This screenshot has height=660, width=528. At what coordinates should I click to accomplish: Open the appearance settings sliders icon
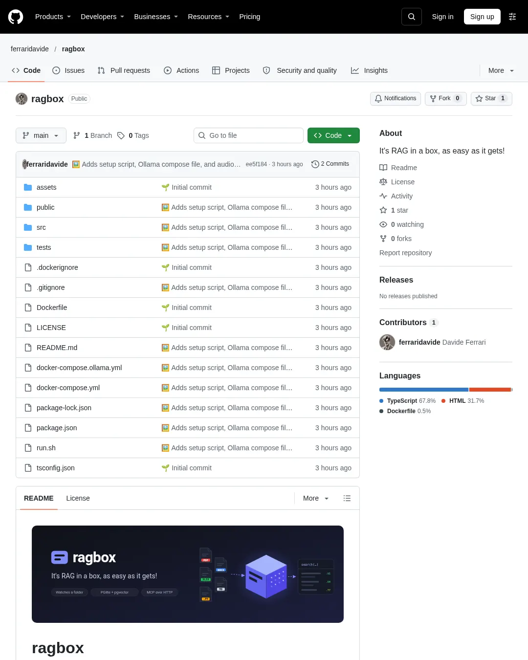click(x=512, y=17)
